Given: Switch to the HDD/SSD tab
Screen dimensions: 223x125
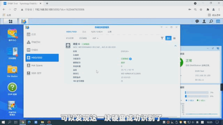Looking at the screenshot, I should click(71, 32).
